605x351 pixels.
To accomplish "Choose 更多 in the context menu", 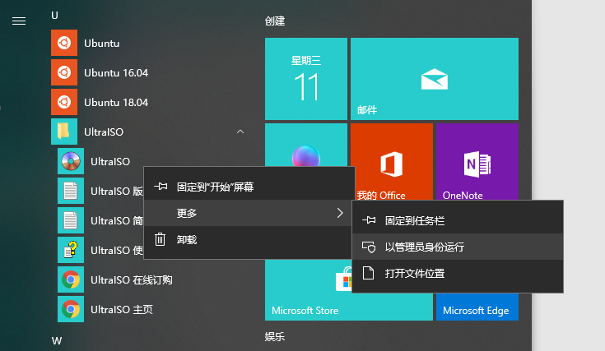I will click(249, 213).
